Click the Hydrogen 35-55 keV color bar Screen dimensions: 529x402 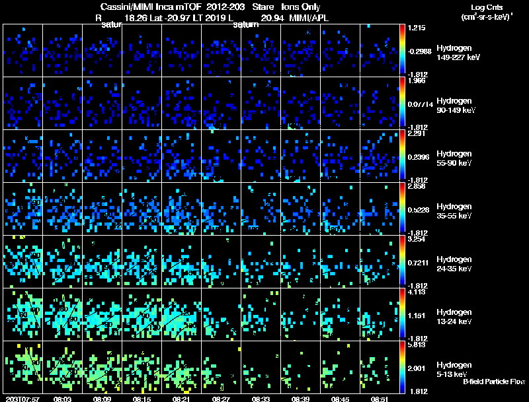tap(402, 209)
